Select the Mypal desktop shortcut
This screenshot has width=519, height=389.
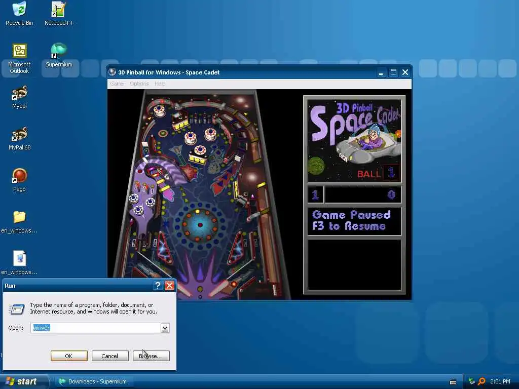click(x=19, y=97)
